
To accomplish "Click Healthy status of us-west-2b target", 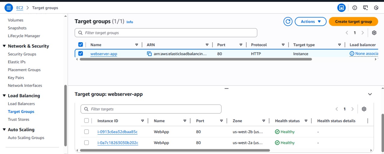I will tap(285, 132).
